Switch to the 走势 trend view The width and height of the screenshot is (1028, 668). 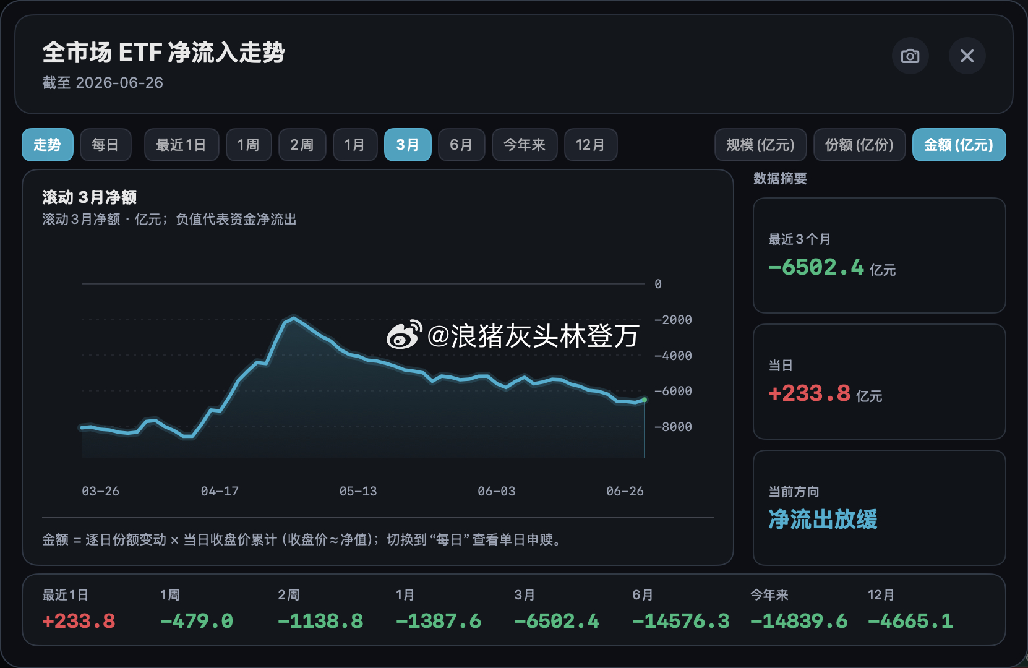[x=48, y=145]
